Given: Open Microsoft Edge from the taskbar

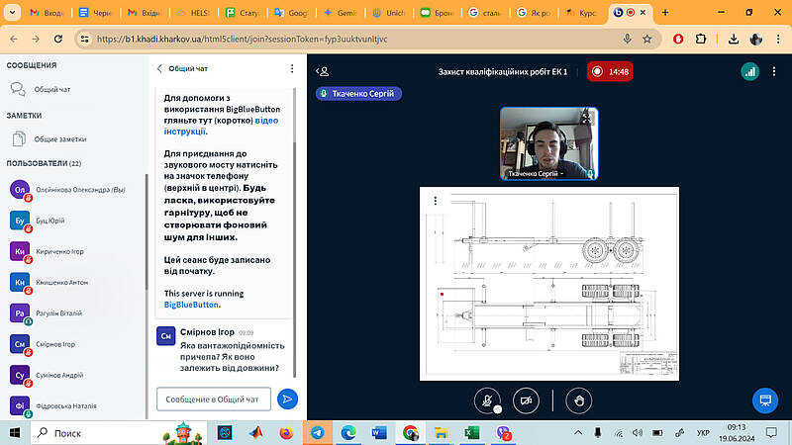Looking at the screenshot, I should 348,433.
